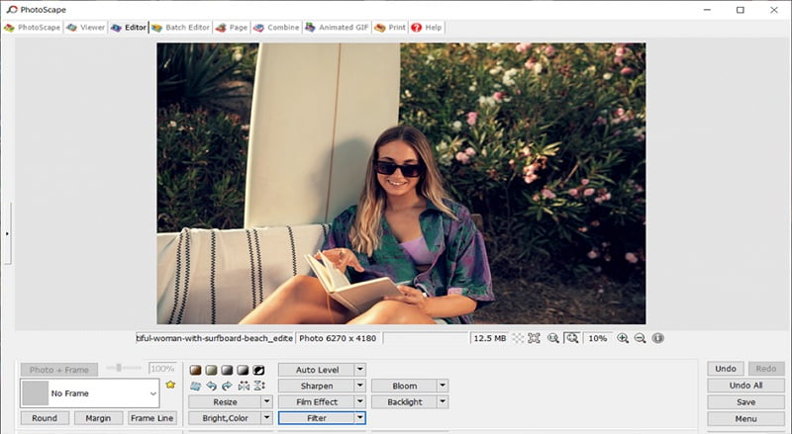Click the 'Photo 6270 x 4180' status text
Image resolution: width=792 pixels, height=434 pixels.
[x=338, y=338]
